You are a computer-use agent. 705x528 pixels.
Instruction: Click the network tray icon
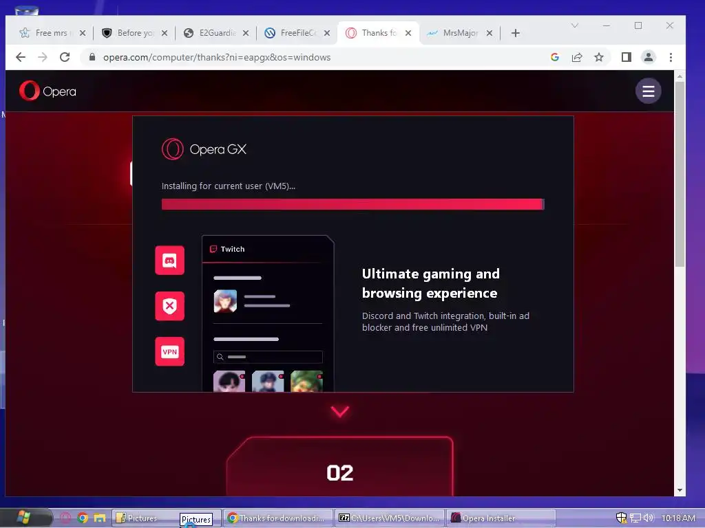click(x=635, y=518)
